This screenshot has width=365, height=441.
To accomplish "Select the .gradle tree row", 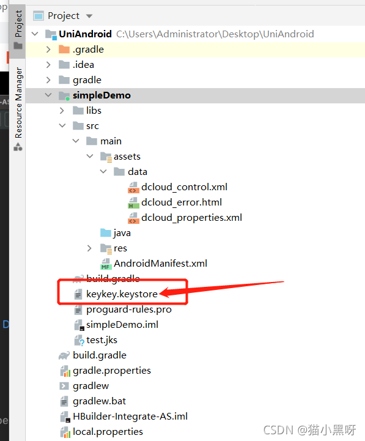I will (x=196, y=50).
